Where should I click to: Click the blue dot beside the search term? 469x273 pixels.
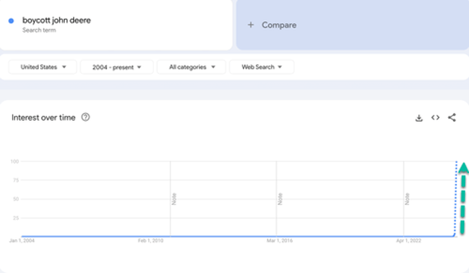[11, 21]
